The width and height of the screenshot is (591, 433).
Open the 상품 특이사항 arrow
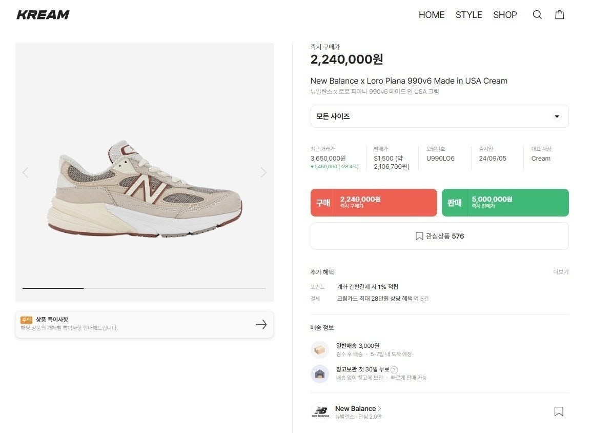pyautogui.click(x=261, y=324)
